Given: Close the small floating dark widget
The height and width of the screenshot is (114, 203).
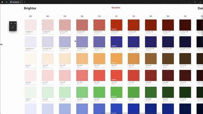Looking at the screenshot, I should (x=15, y=23).
